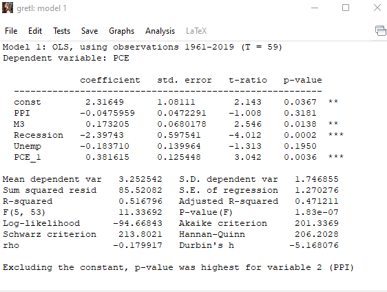The image size is (387, 292).
Task: Open the Edit menu
Action: click(x=35, y=31)
